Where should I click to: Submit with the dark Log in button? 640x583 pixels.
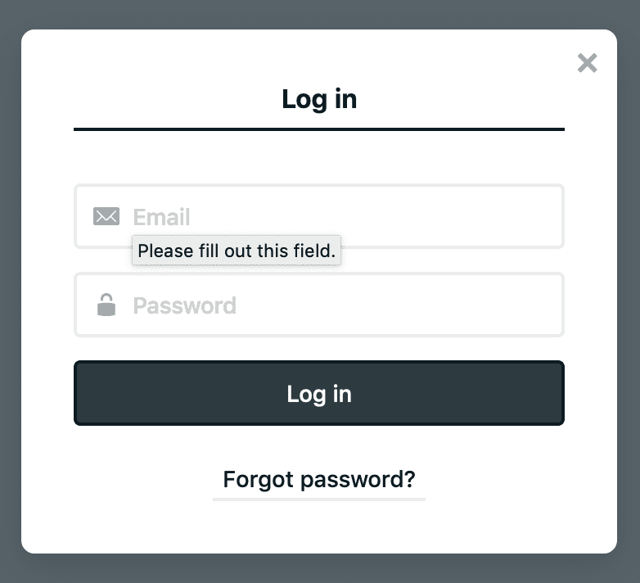click(x=319, y=393)
